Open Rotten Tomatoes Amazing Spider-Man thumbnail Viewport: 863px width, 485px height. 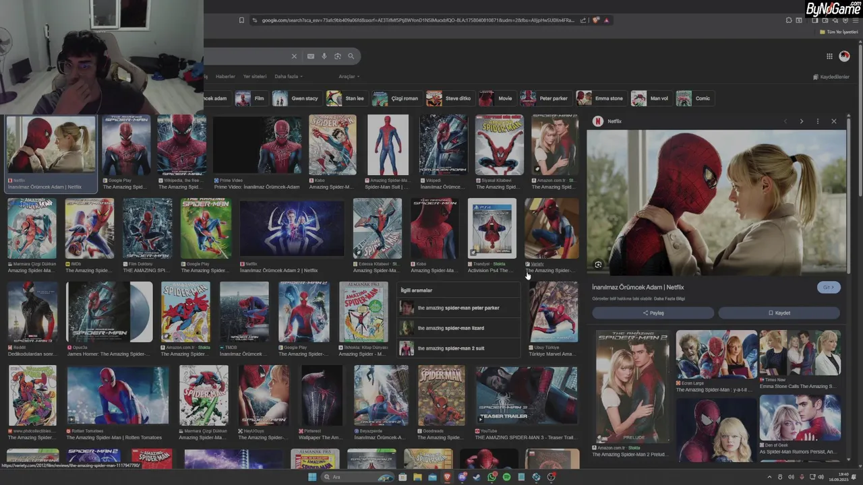118,395
